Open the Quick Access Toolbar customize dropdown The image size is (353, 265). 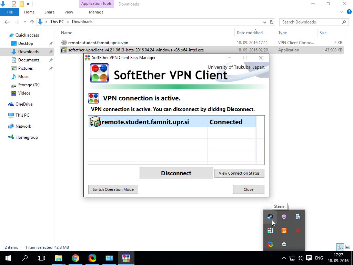point(28,4)
